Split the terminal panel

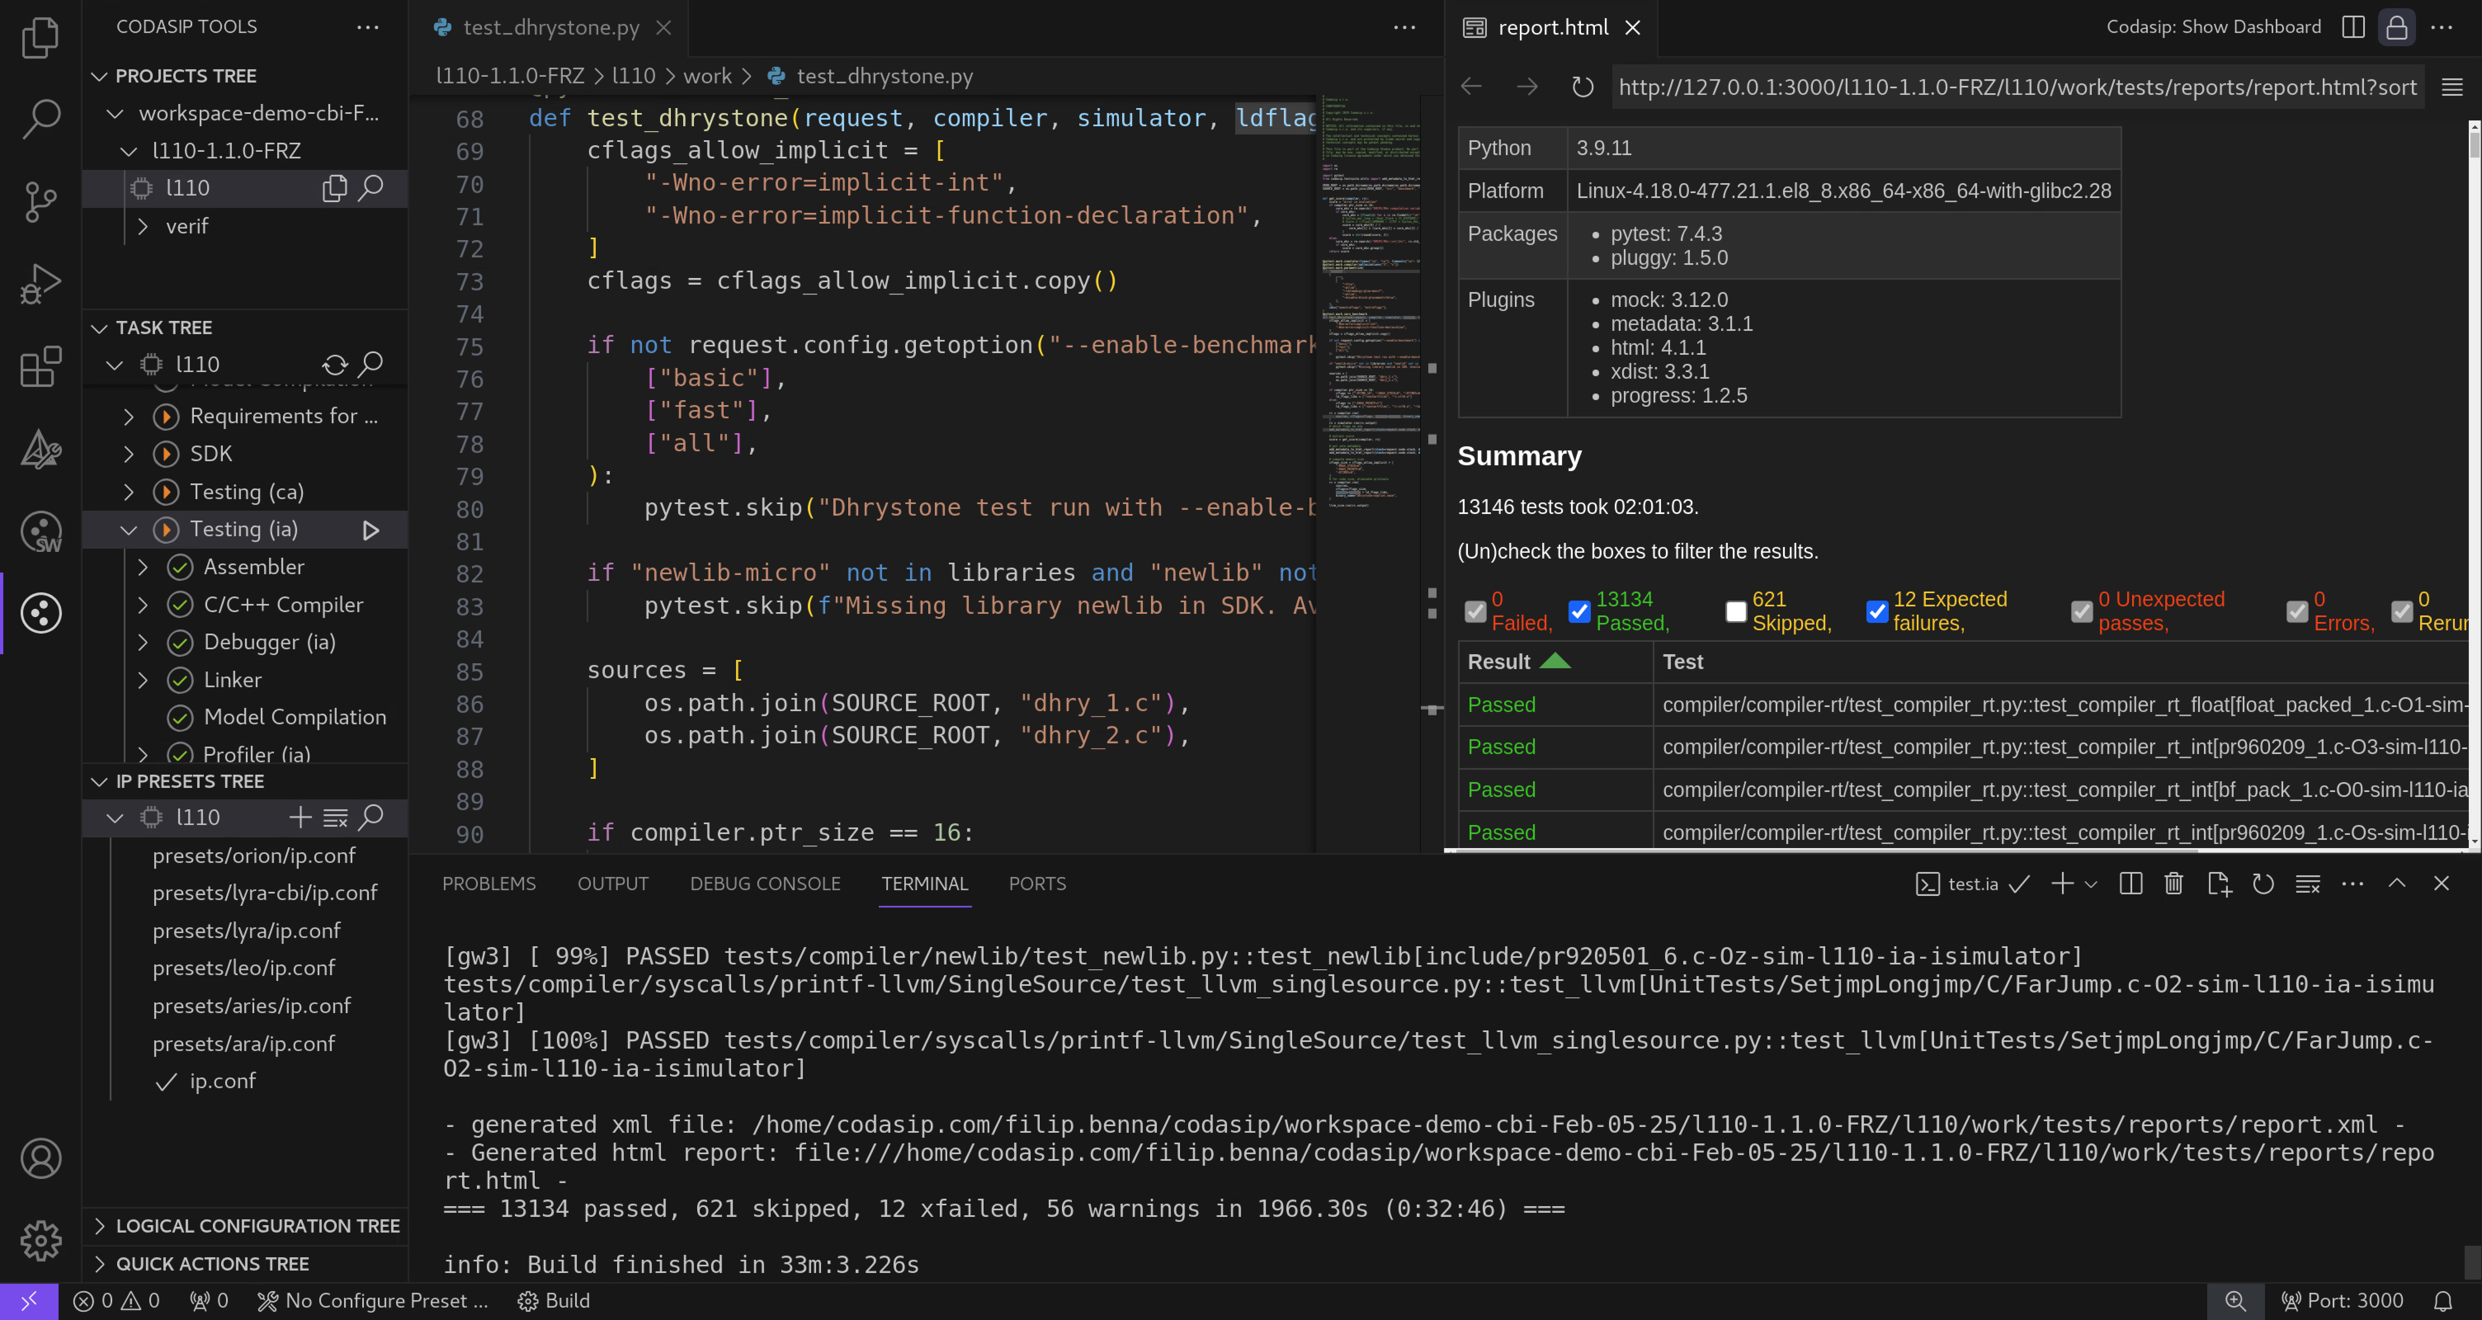coord(2130,884)
